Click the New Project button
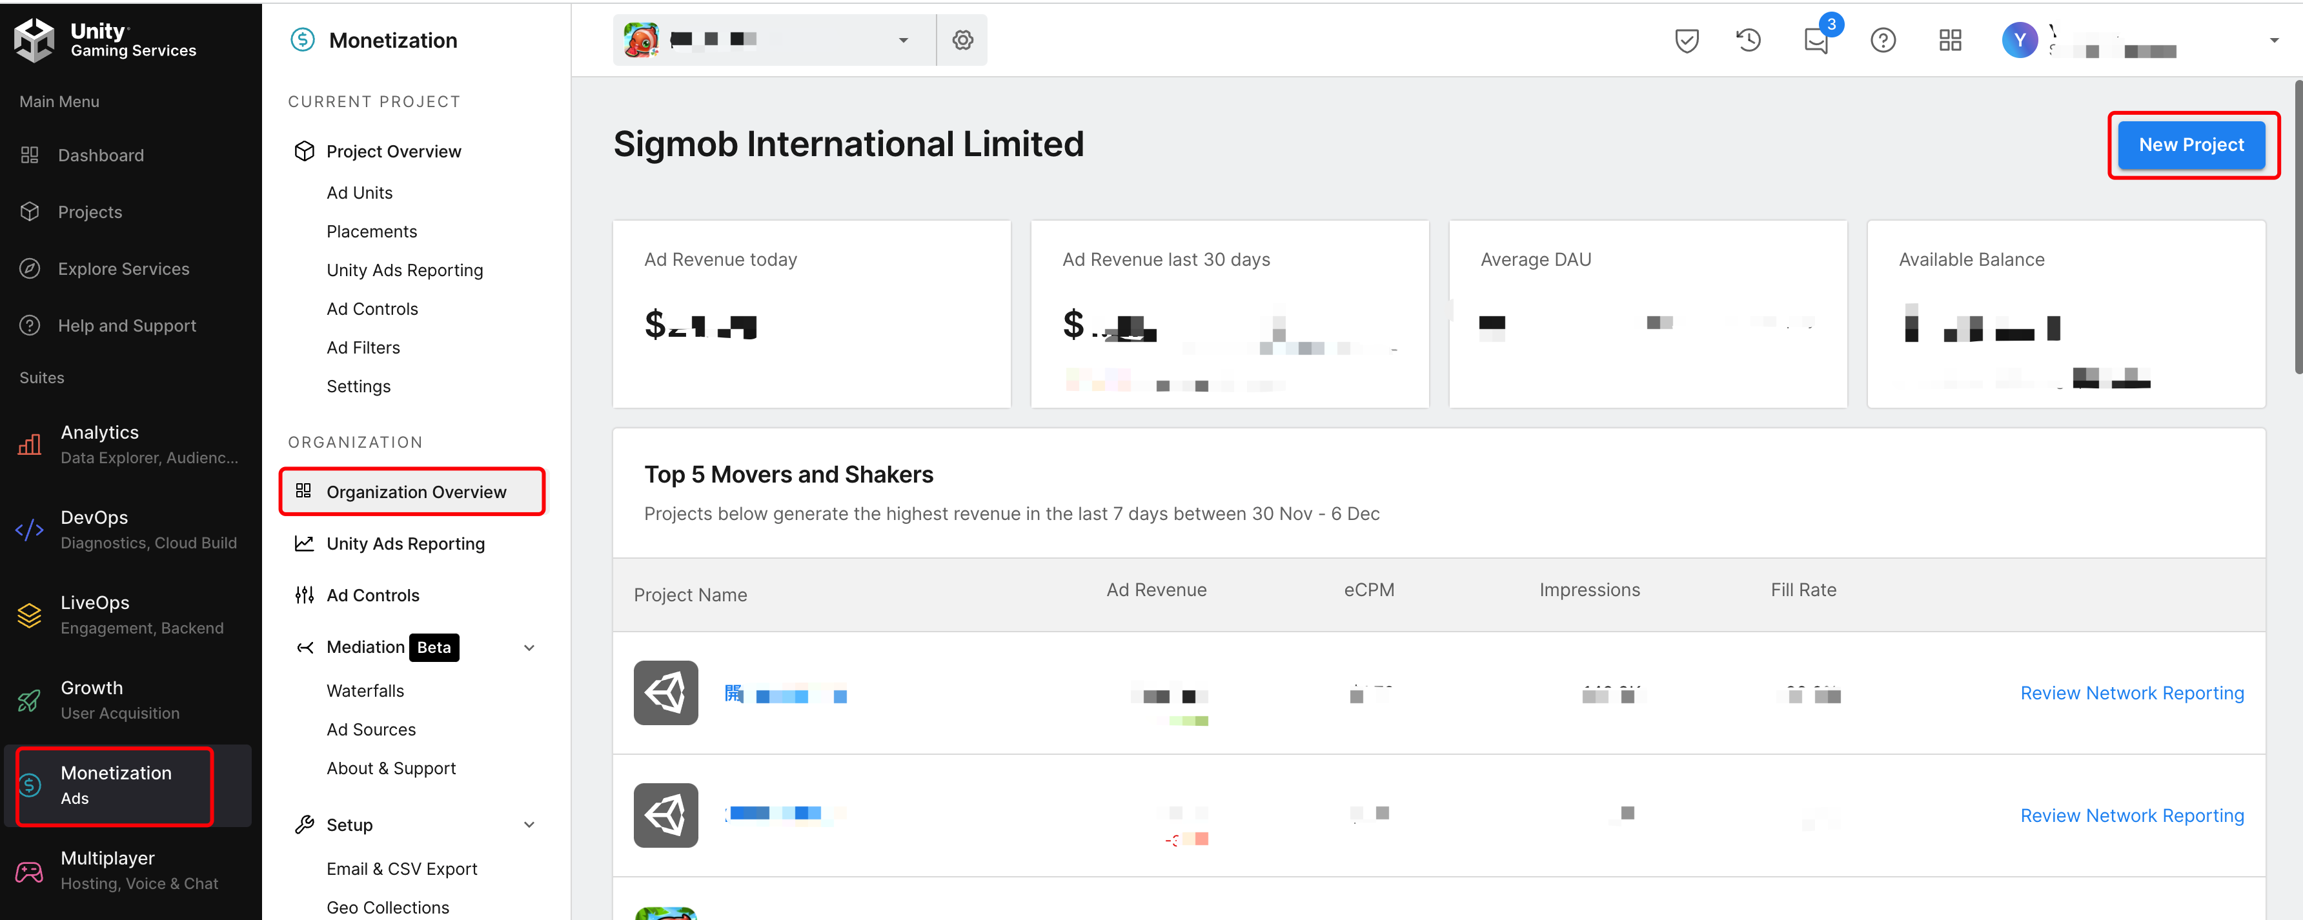 [2190, 145]
